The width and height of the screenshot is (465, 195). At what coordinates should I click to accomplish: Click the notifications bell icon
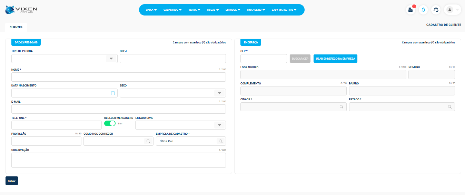[x=423, y=10]
